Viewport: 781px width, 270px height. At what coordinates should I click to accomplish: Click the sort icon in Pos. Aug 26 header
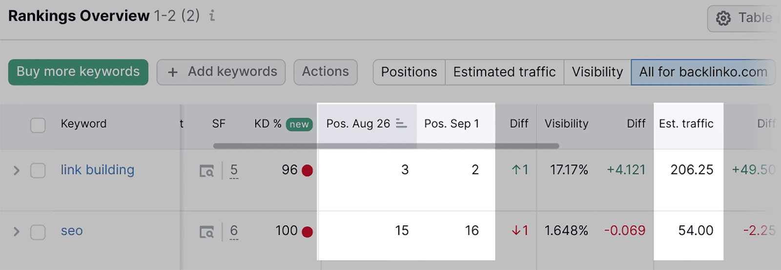point(401,124)
